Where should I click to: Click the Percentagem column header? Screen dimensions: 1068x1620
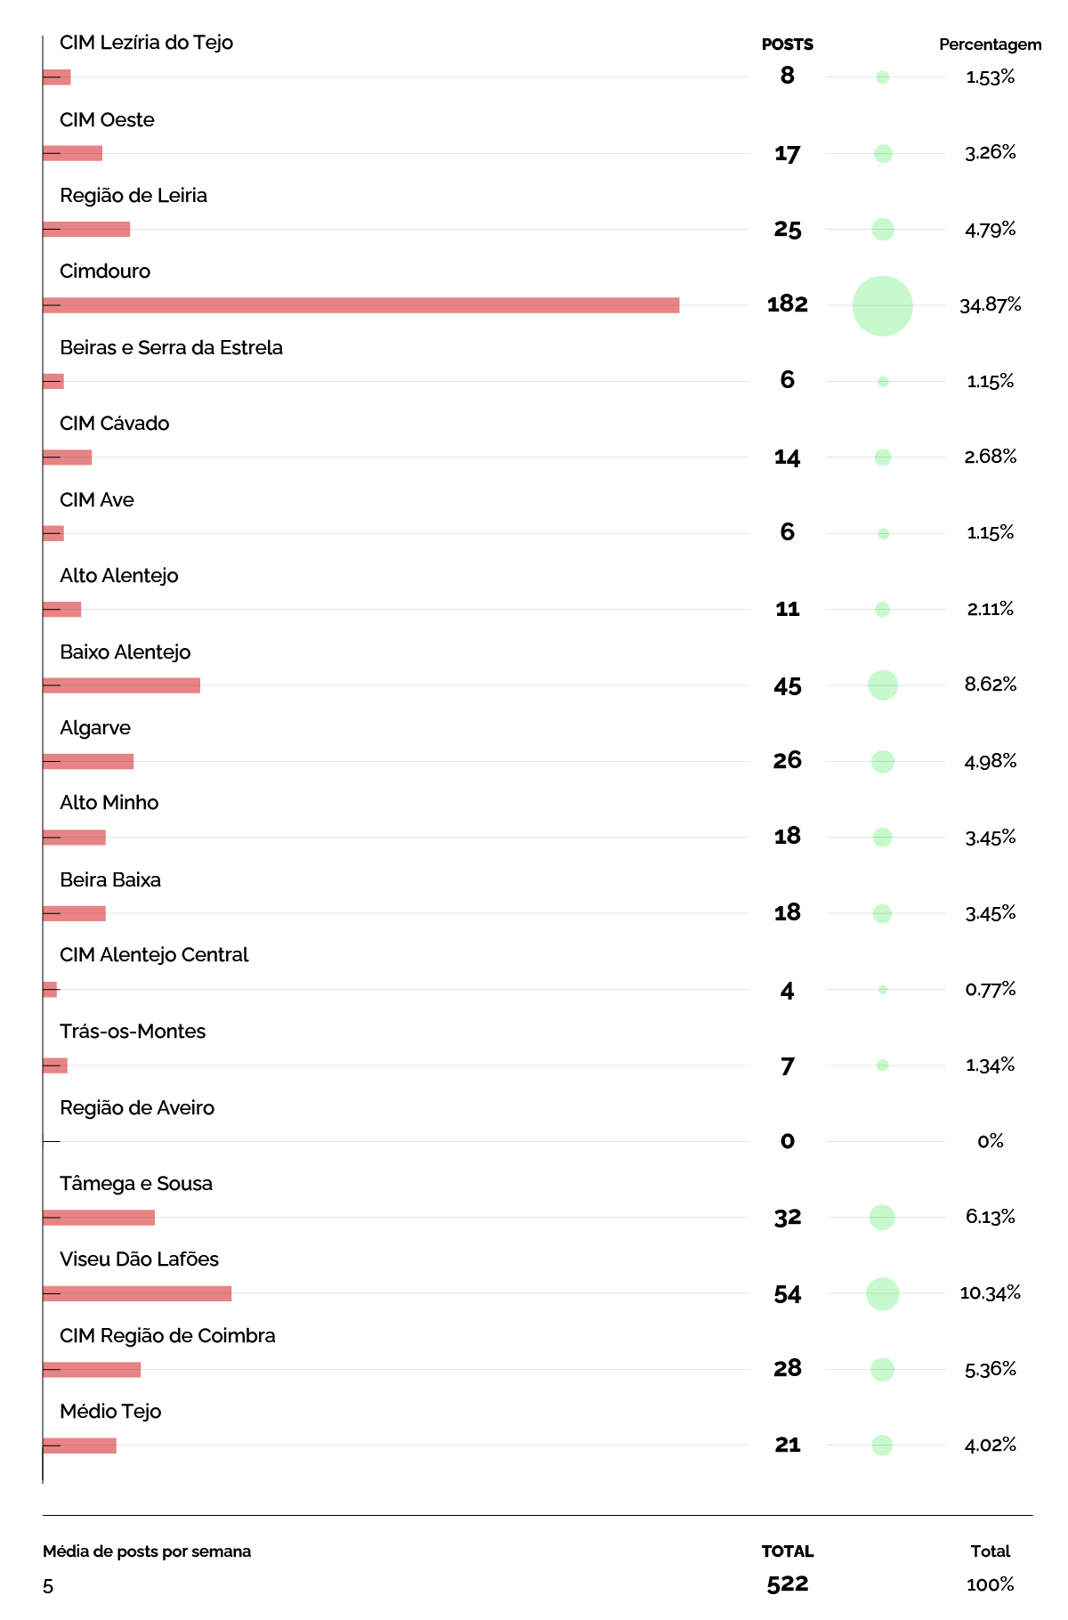click(x=990, y=45)
